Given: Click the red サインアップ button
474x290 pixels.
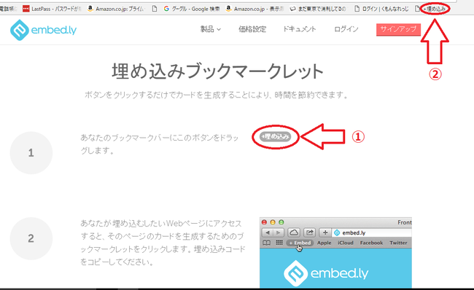Looking at the screenshot, I should (398, 30).
